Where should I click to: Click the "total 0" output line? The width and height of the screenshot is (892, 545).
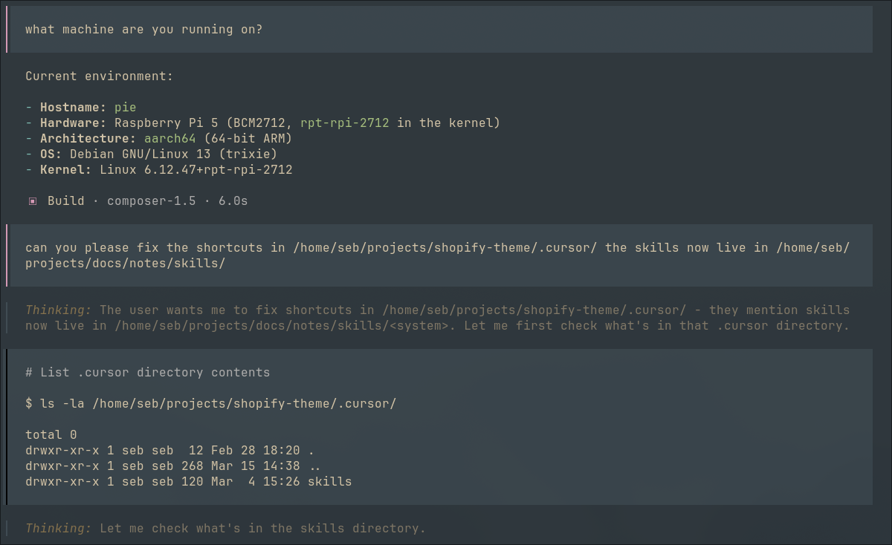51,435
